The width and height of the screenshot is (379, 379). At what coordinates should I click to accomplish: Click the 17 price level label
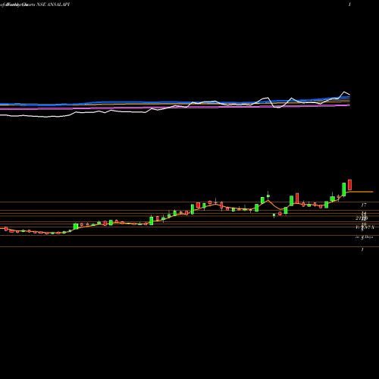364,205
